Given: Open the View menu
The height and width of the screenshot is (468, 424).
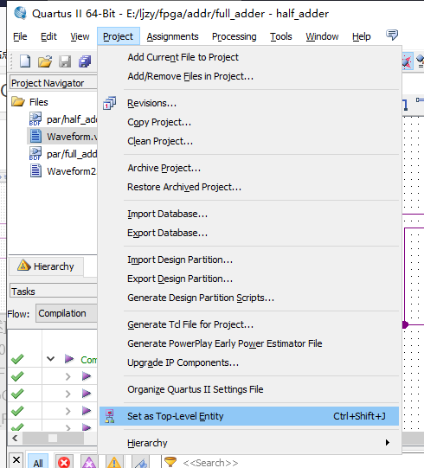Looking at the screenshot, I should (x=80, y=36).
